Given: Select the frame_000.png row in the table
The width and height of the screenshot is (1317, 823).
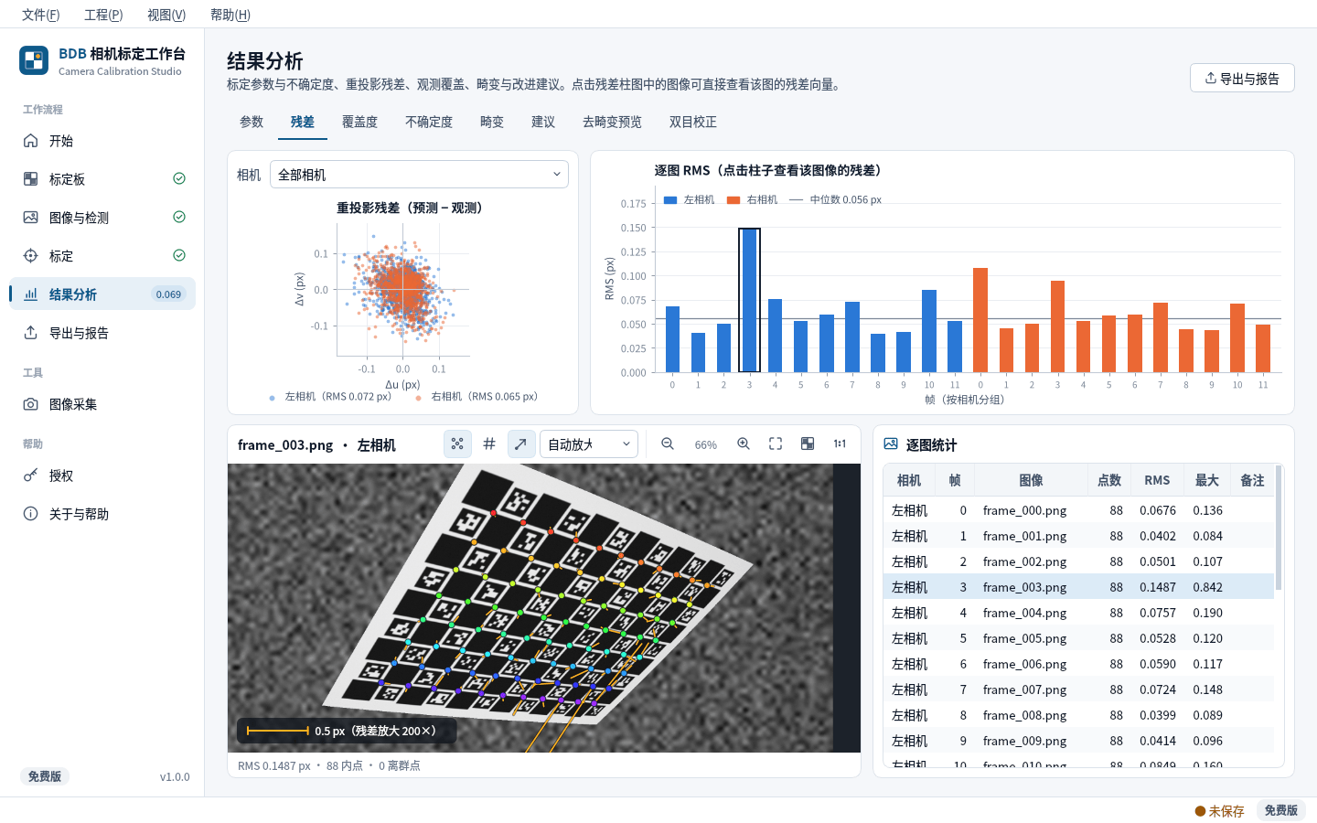Looking at the screenshot, I should (1078, 510).
